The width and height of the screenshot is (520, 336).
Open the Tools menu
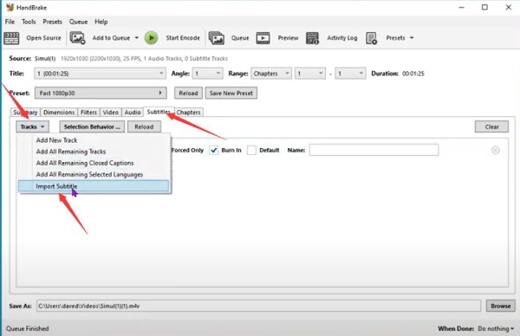(x=29, y=22)
